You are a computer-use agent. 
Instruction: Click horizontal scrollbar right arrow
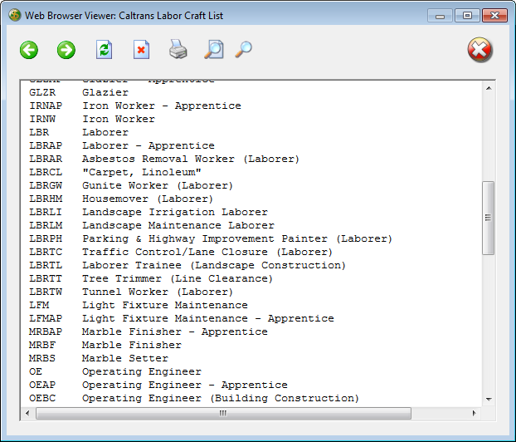pos(475,413)
